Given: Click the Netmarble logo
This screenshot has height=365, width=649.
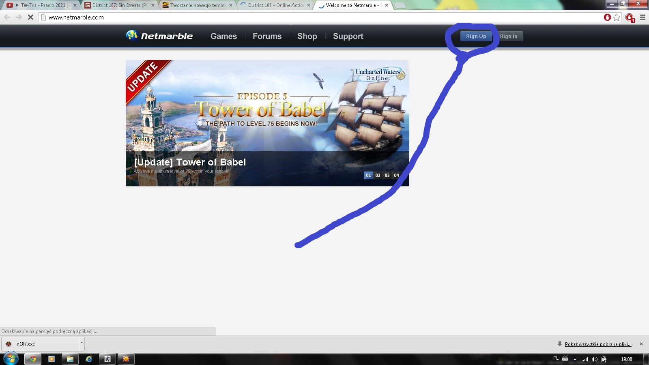Looking at the screenshot, I should 159,36.
